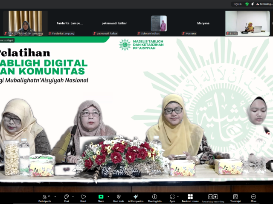Click the 'Pelatihan' heading text

(25, 53)
